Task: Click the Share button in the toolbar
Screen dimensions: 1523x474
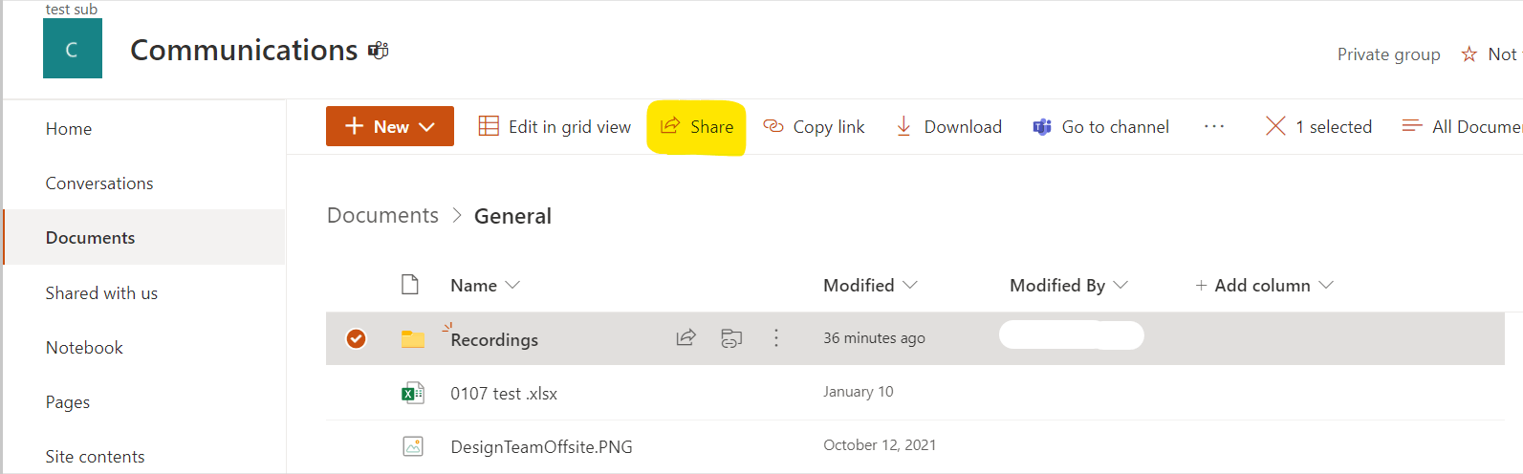Action: 697,126
